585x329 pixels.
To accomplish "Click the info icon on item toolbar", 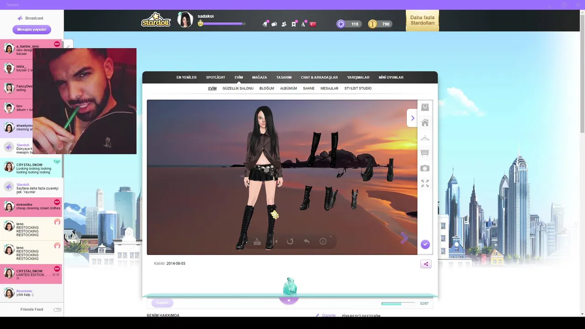I will coord(323,241).
